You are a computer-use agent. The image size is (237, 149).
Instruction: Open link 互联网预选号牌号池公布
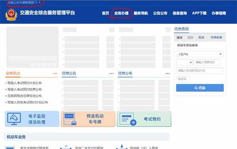pyautogui.click(x=24, y=96)
